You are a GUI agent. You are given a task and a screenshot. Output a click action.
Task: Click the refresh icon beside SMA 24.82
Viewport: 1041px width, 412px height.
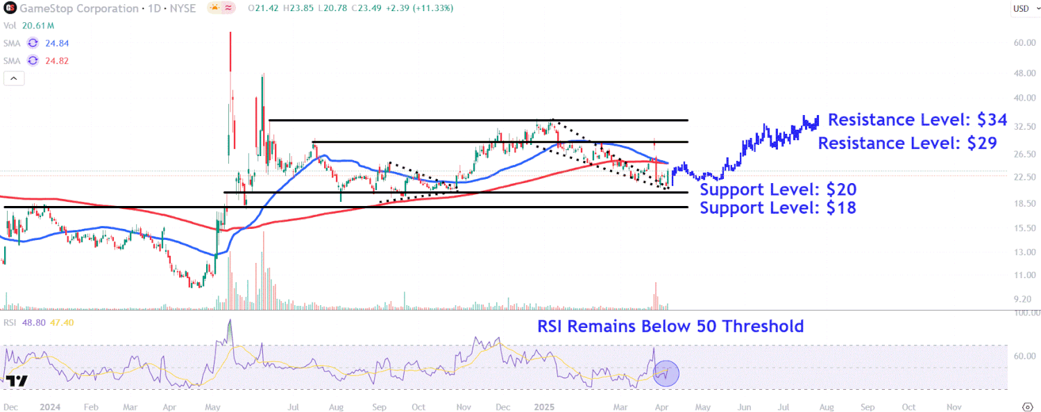(x=33, y=60)
